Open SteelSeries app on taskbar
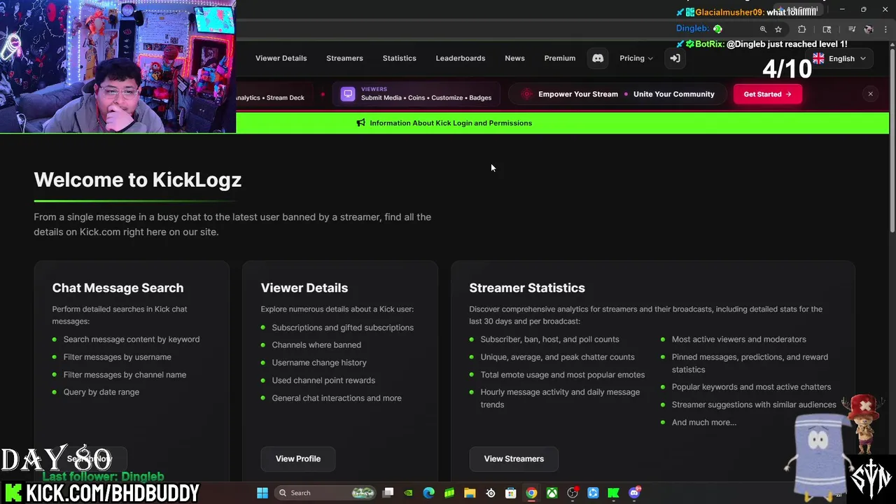 pos(490,493)
